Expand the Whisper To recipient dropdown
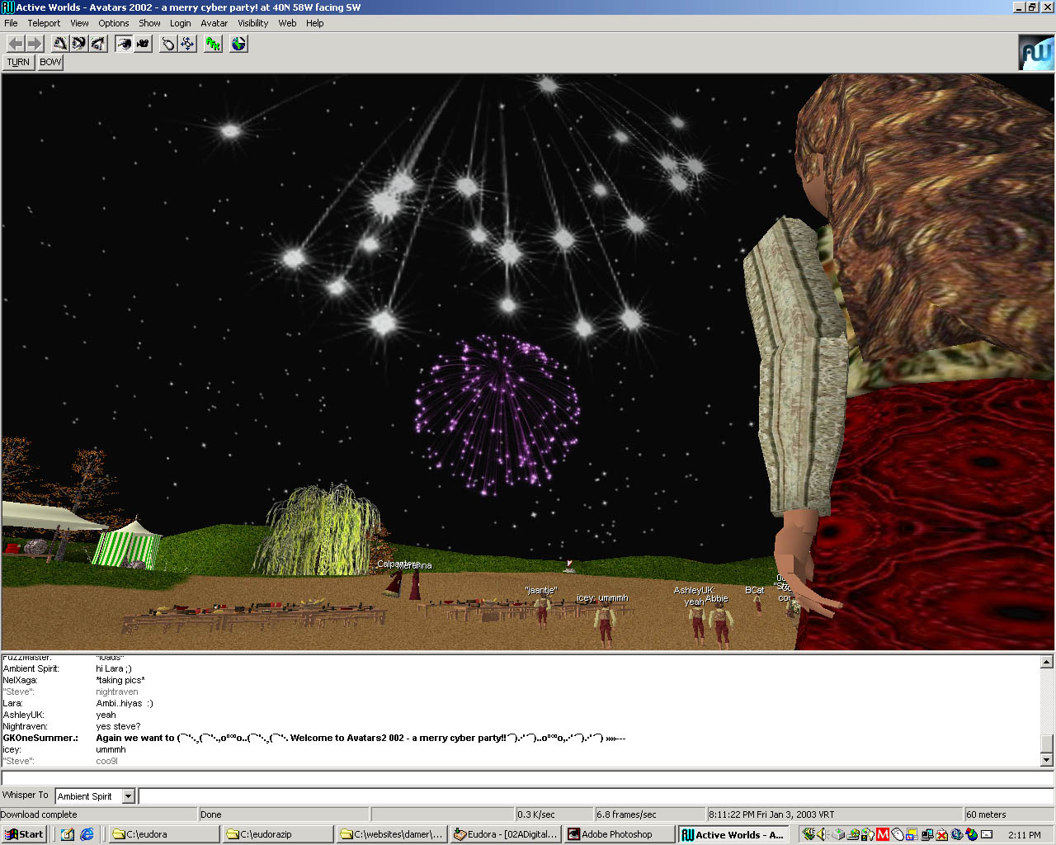 pos(128,796)
